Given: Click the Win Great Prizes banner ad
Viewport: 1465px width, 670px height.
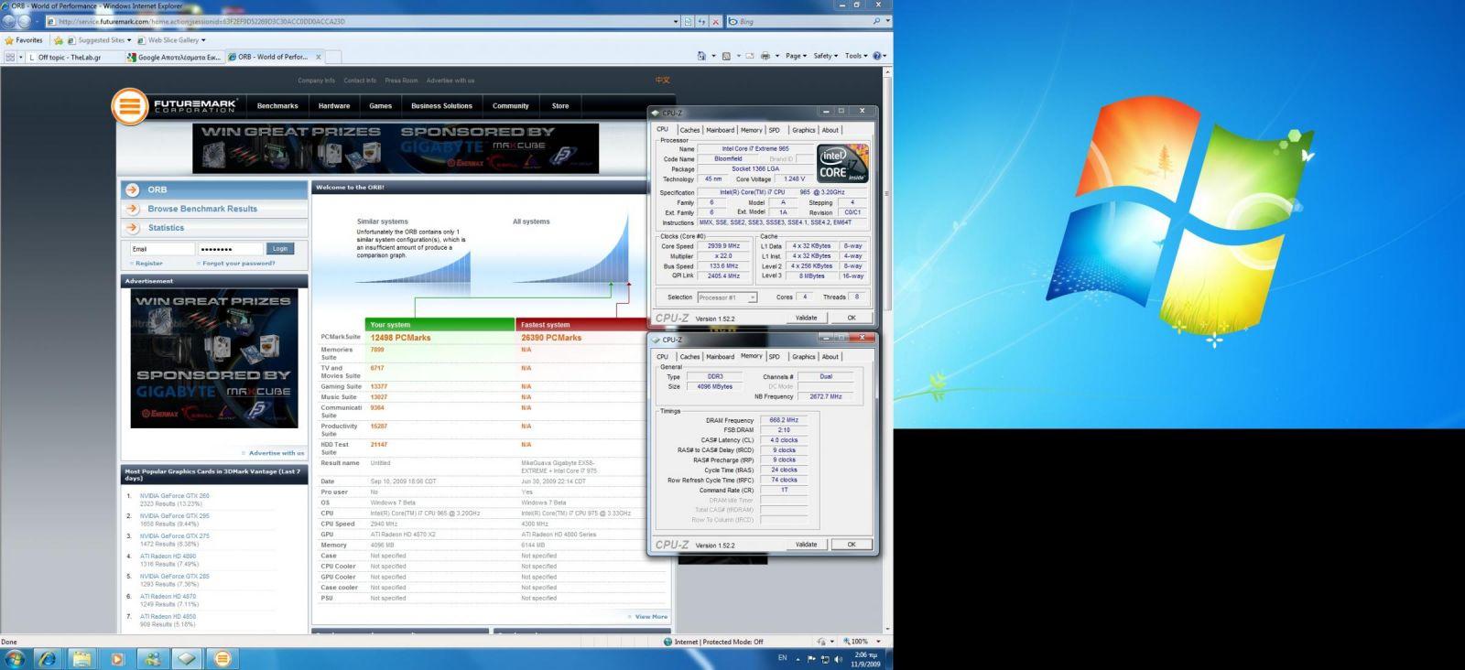Looking at the screenshot, I should [x=396, y=148].
